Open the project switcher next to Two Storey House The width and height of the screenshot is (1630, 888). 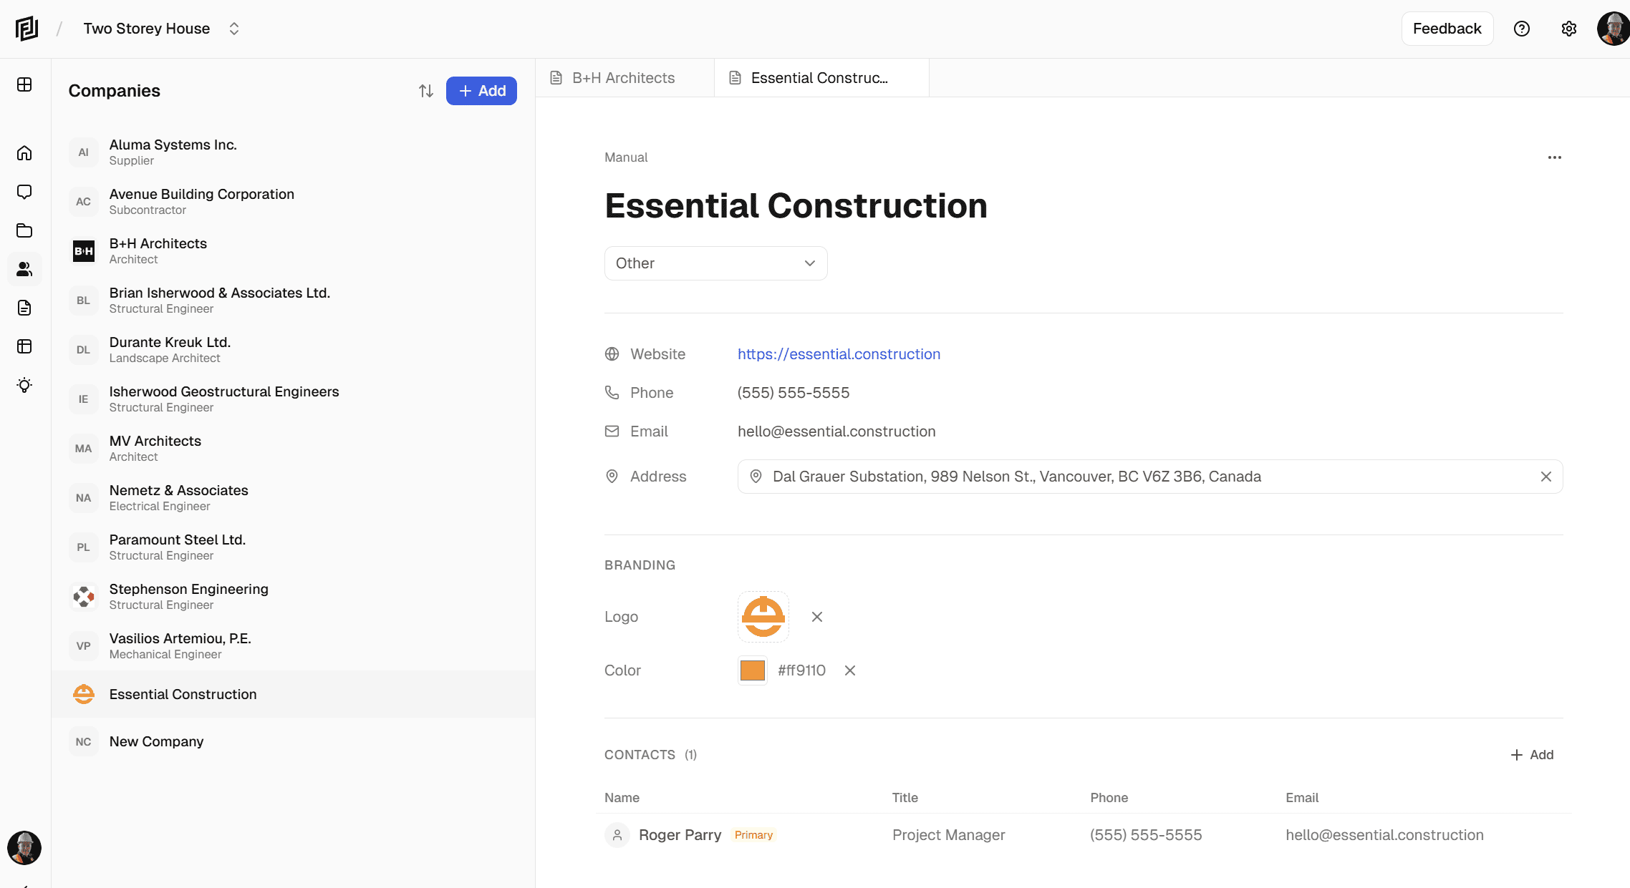(x=234, y=29)
